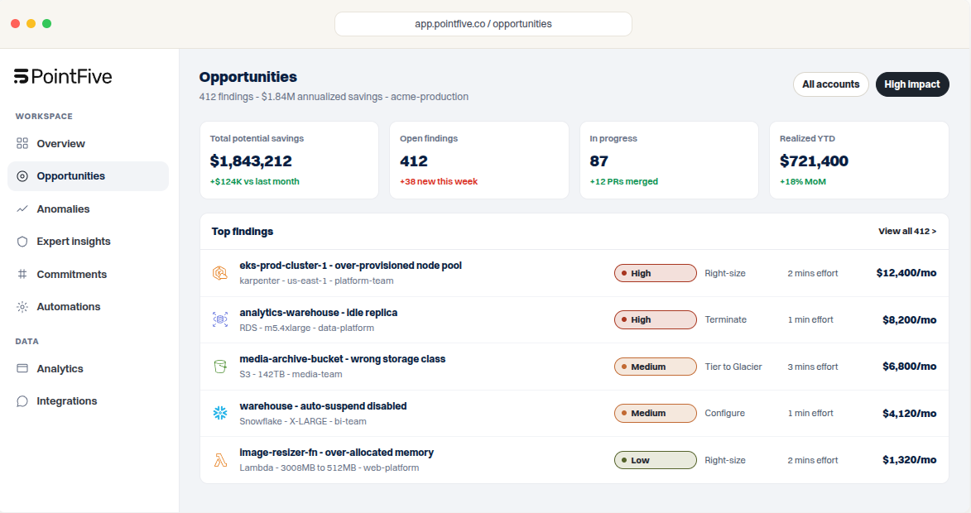This screenshot has width=971, height=513.
Task: Click Terminate action on analytics-warehouse row
Action: [x=726, y=320]
